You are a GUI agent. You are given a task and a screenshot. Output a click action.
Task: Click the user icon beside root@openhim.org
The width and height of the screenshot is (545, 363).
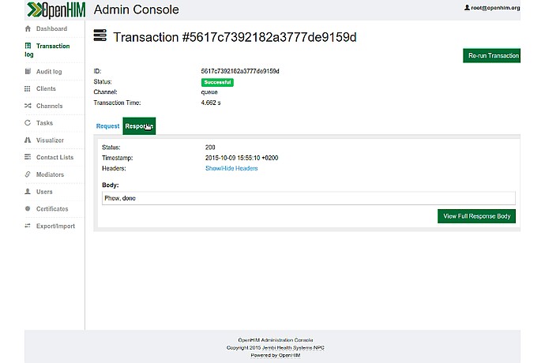pyautogui.click(x=467, y=7)
